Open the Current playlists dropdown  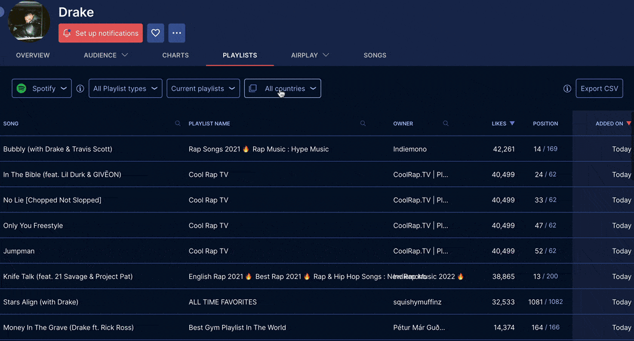click(x=203, y=88)
